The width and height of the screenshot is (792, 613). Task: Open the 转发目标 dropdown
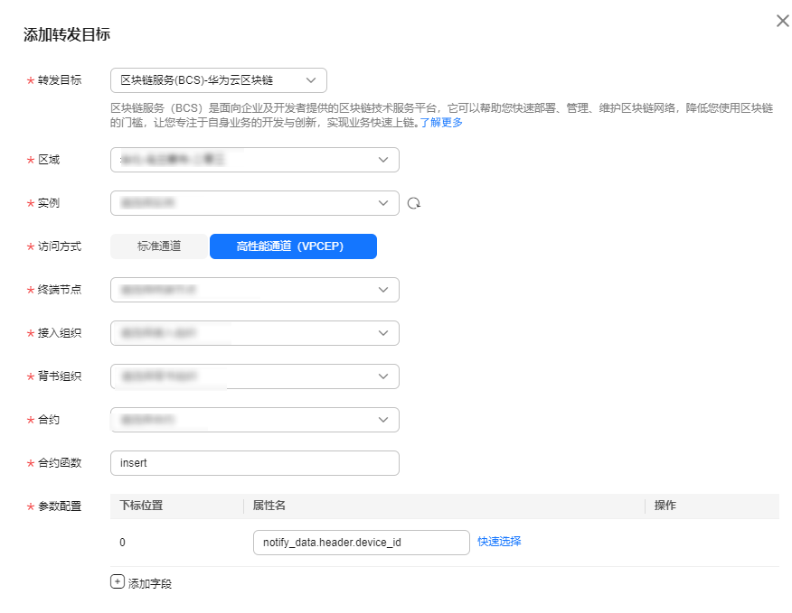coord(219,80)
